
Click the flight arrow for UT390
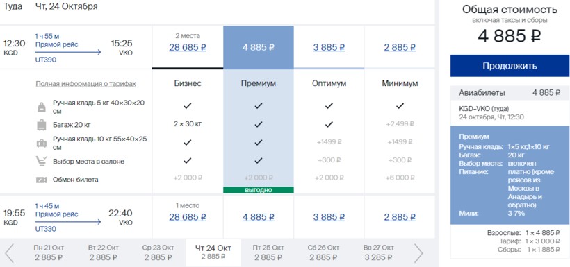point(68,52)
